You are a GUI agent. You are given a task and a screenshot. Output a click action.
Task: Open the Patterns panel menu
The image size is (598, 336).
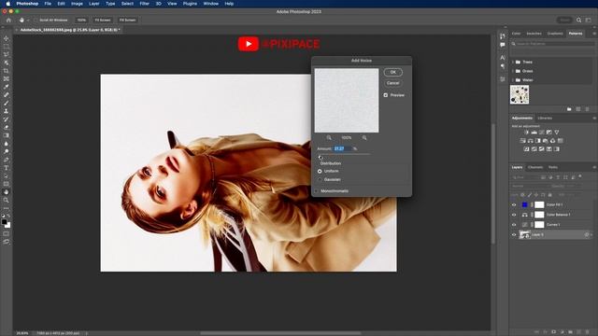594,34
